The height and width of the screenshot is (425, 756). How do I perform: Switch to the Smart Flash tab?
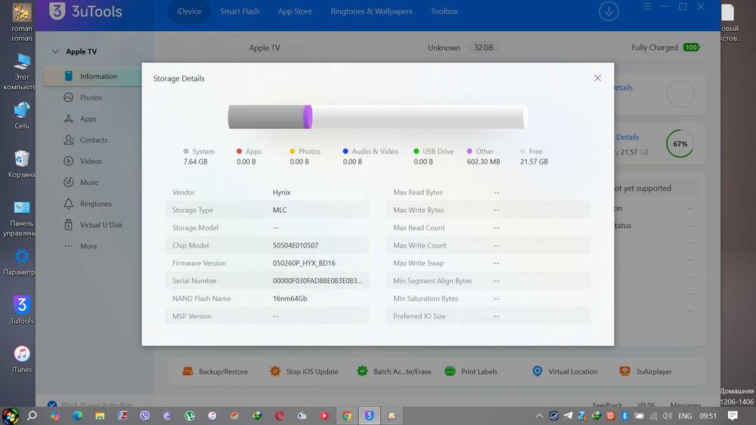240,11
